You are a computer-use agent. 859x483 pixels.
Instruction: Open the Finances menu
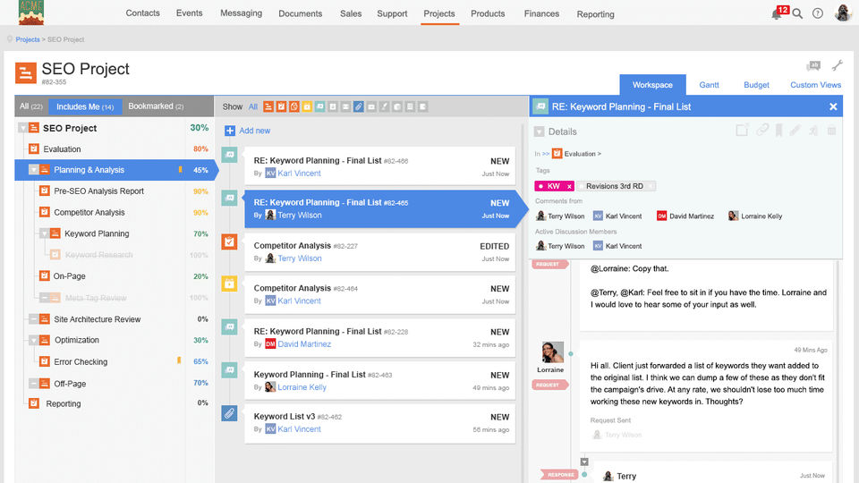point(541,13)
